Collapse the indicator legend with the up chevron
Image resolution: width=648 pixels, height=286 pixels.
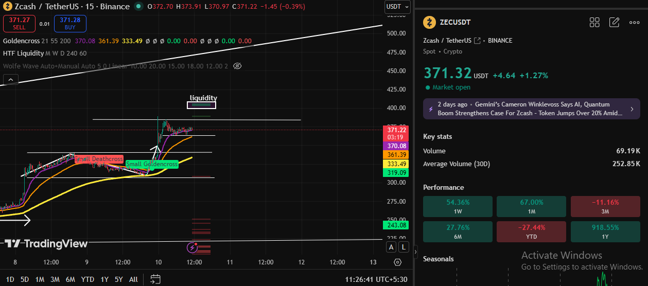[x=11, y=79]
